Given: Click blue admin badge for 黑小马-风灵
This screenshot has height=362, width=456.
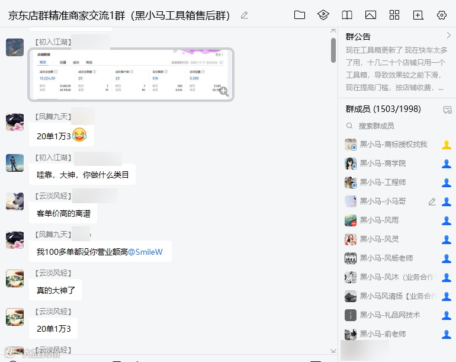Looking at the screenshot, I should click(x=447, y=239).
